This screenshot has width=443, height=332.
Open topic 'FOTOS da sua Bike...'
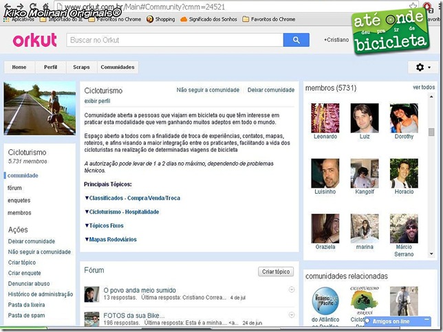click(x=134, y=316)
